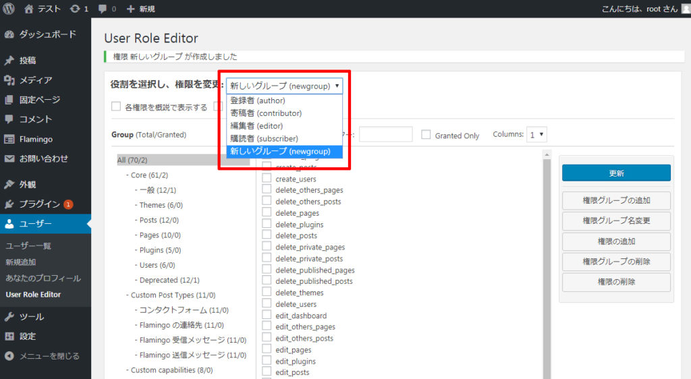This screenshot has width=691, height=379.
Task: Click the 権限グループの追加 button
Action: coord(616,200)
